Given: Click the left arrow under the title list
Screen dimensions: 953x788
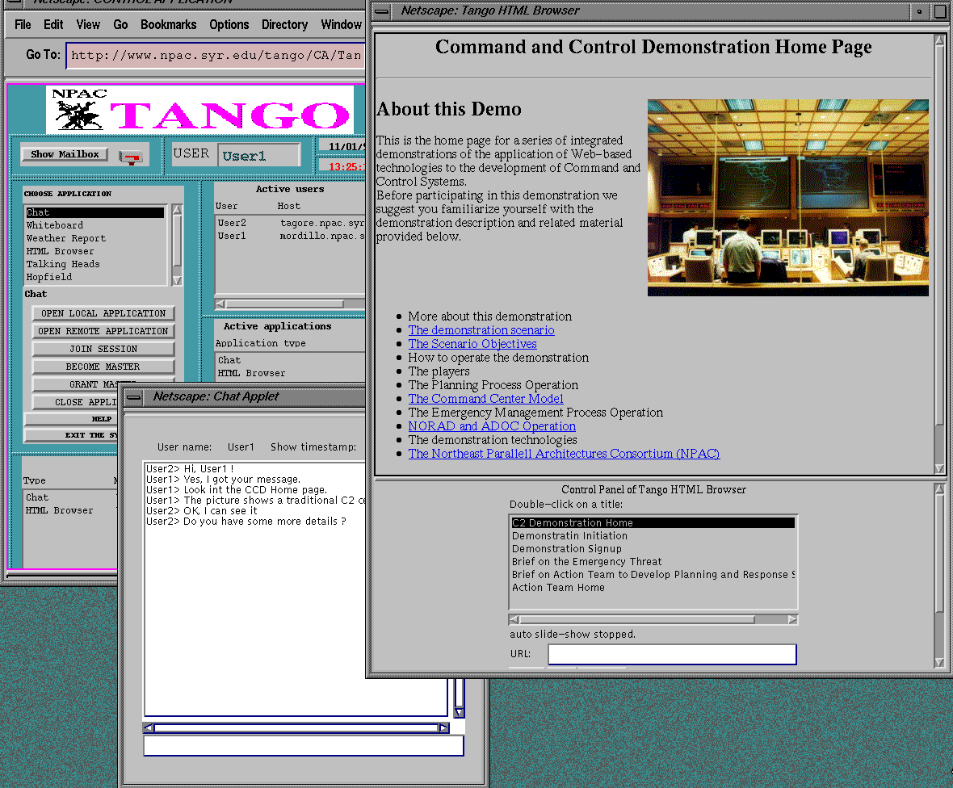Looking at the screenshot, I should click(514, 620).
